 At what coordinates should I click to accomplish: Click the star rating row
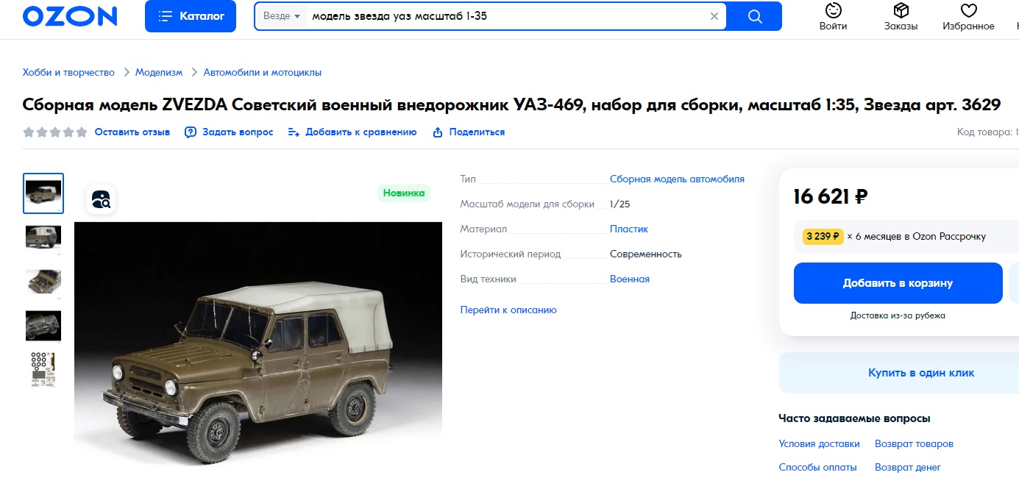[x=55, y=132]
